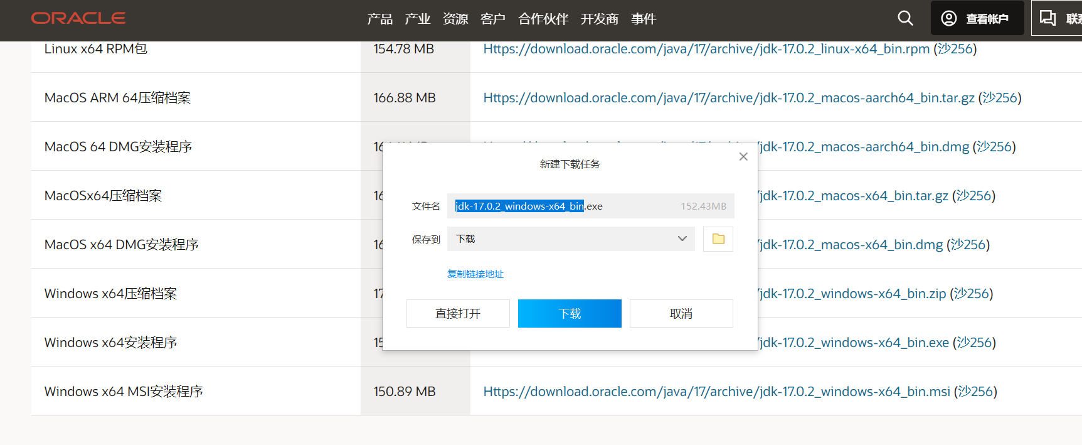Click the account profile icon
The height and width of the screenshot is (445, 1082).
pyautogui.click(x=949, y=18)
